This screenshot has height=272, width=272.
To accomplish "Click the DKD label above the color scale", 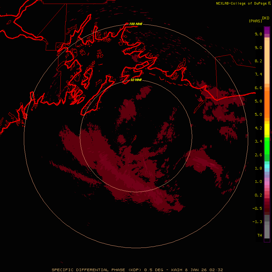I will pyautogui.click(x=266, y=18).
